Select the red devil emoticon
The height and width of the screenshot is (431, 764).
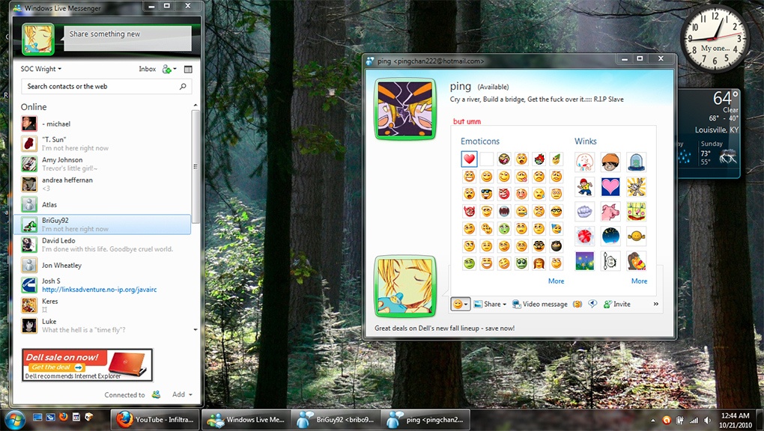[469, 212]
